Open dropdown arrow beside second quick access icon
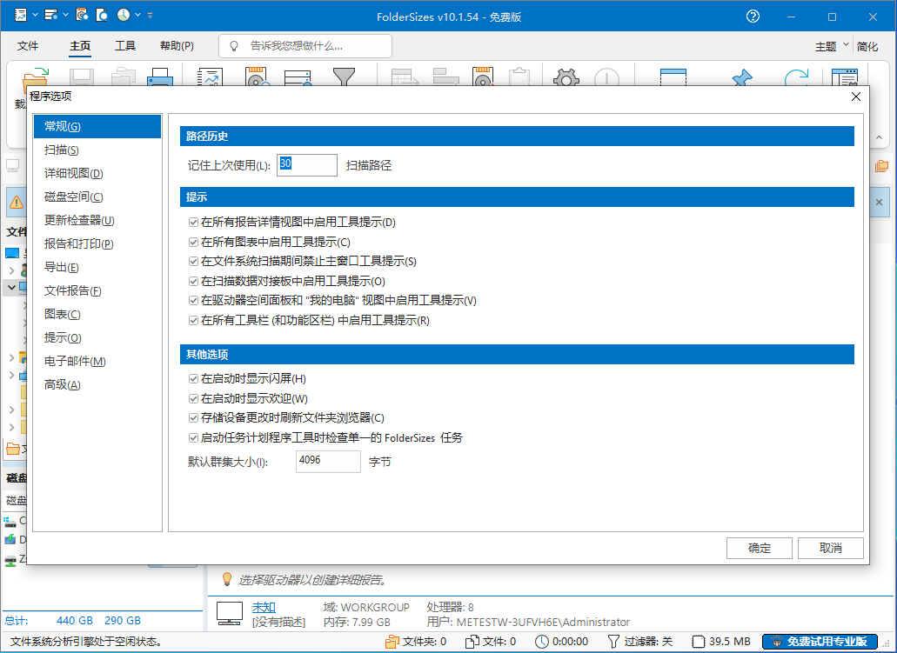This screenshot has height=653, width=897. [x=65, y=16]
